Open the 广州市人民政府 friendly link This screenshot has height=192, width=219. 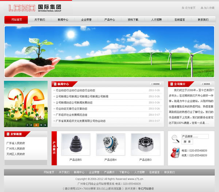[15, 149]
